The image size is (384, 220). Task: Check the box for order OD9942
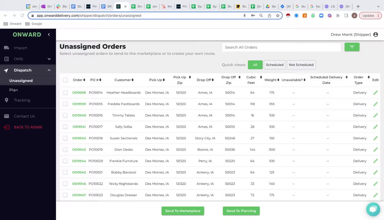tap(65, 138)
